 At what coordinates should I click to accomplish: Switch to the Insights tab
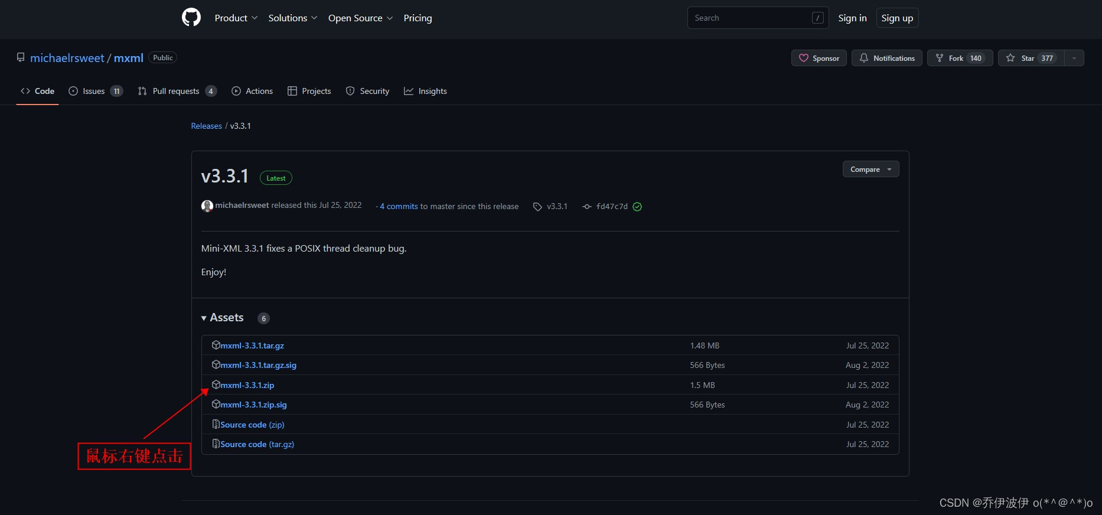[x=425, y=91]
